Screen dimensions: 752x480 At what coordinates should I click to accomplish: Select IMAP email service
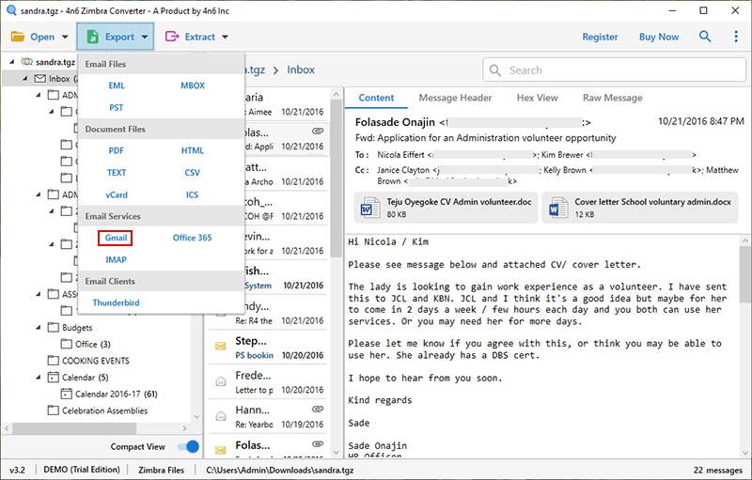click(x=116, y=259)
